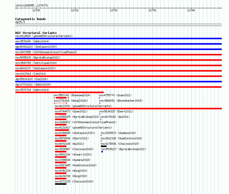Image resolution: width=229 pixels, height=194 pixels.
Task: Open nsv5535227 (ByrskaBishop2022) variant
Action: (124, 149)
